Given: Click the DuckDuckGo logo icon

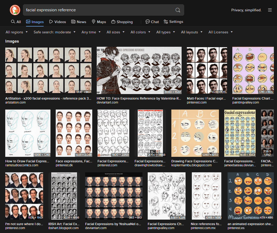Looking at the screenshot, I should [15, 10].
